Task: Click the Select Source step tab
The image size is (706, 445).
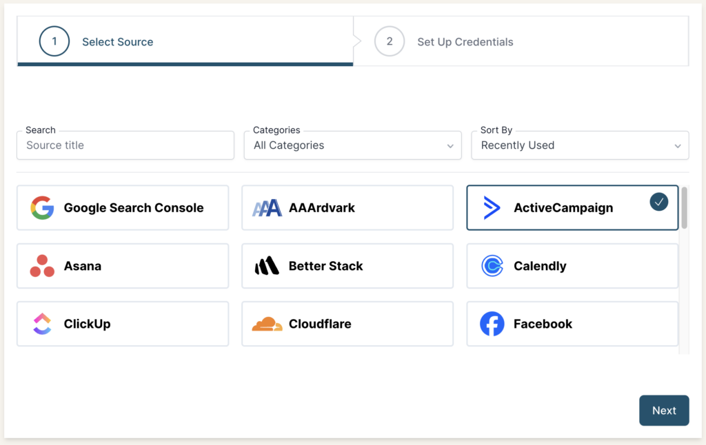Action: click(x=117, y=41)
